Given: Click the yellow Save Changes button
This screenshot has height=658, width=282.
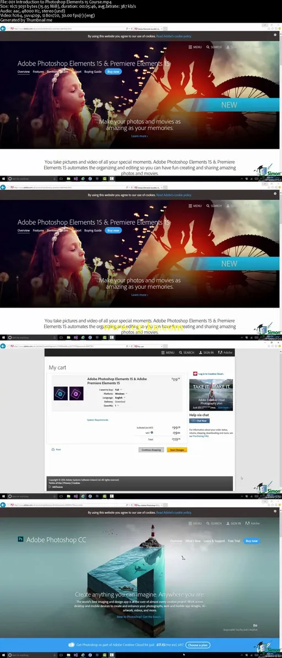Looking at the screenshot, I should pos(177,449).
